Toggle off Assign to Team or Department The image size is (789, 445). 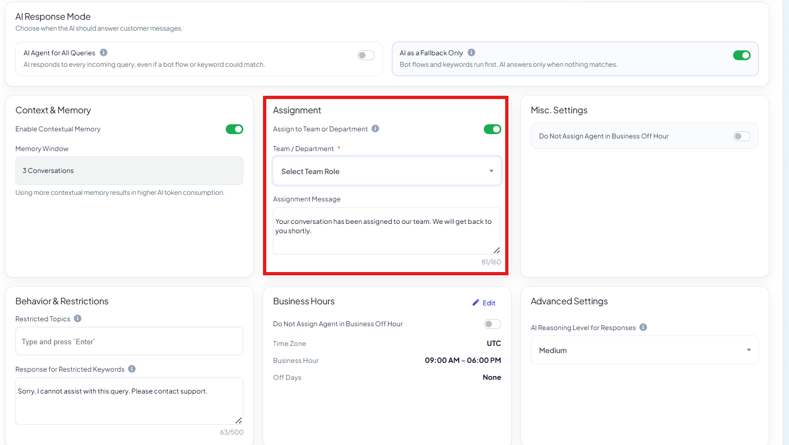point(492,129)
